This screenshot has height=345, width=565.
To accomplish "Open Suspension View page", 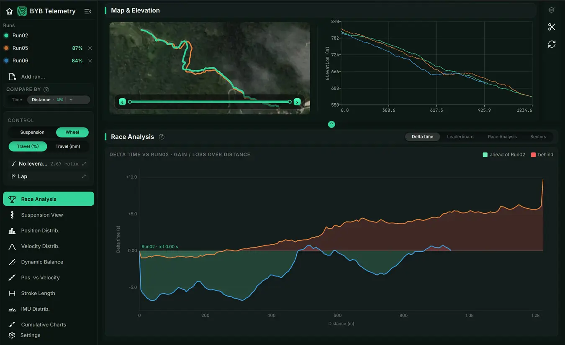I will click(x=49, y=215).
